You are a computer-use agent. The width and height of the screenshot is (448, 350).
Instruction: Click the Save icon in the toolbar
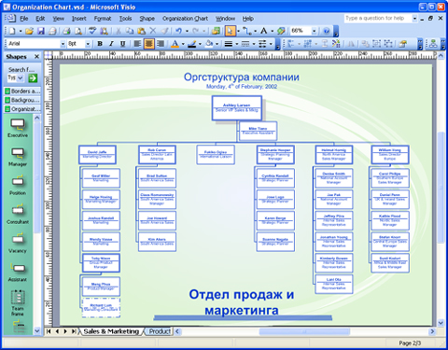[x=41, y=31]
